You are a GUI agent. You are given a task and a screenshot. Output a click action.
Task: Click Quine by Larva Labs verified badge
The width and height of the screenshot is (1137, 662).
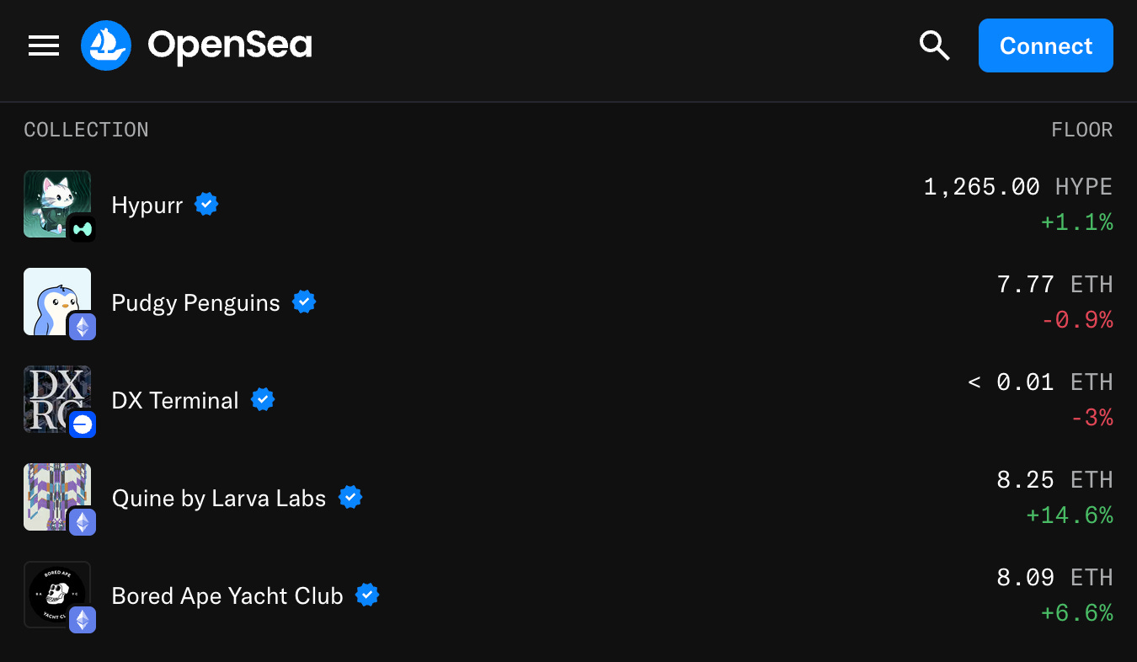350,497
